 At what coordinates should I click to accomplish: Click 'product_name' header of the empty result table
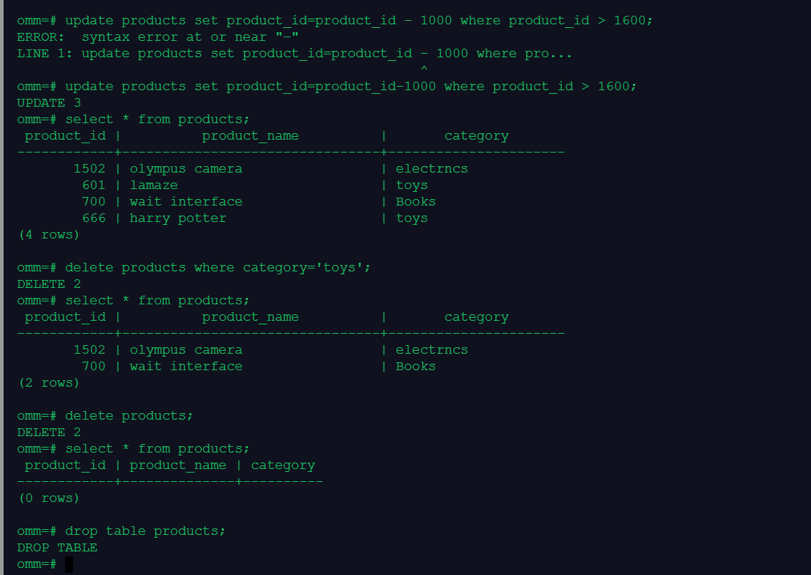pos(178,465)
